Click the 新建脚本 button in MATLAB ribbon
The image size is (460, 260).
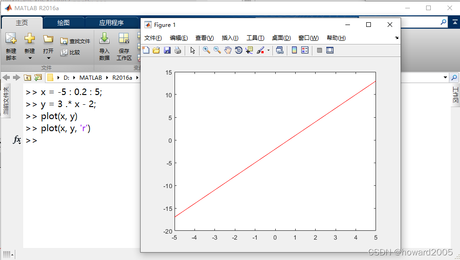pyautogui.click(x=11, y=46)
